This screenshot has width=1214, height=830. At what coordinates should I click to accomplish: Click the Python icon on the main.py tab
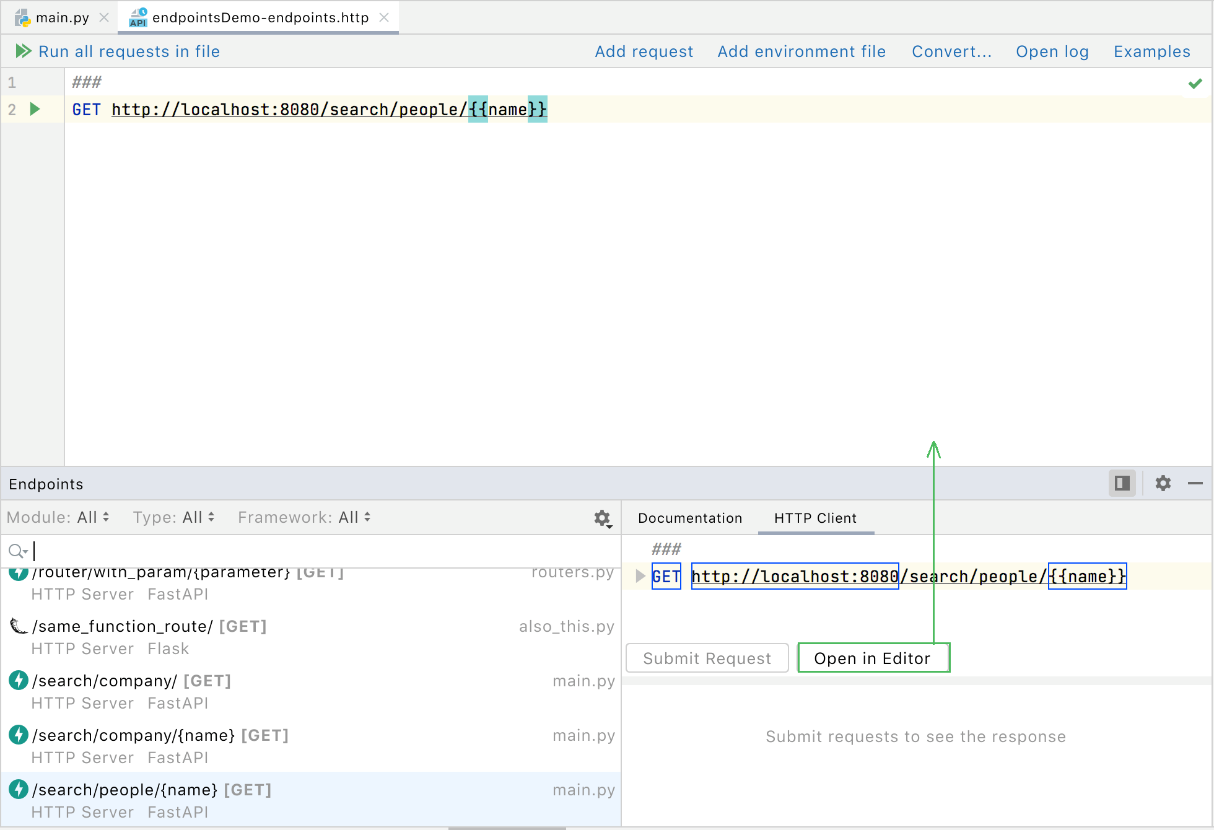23,17
